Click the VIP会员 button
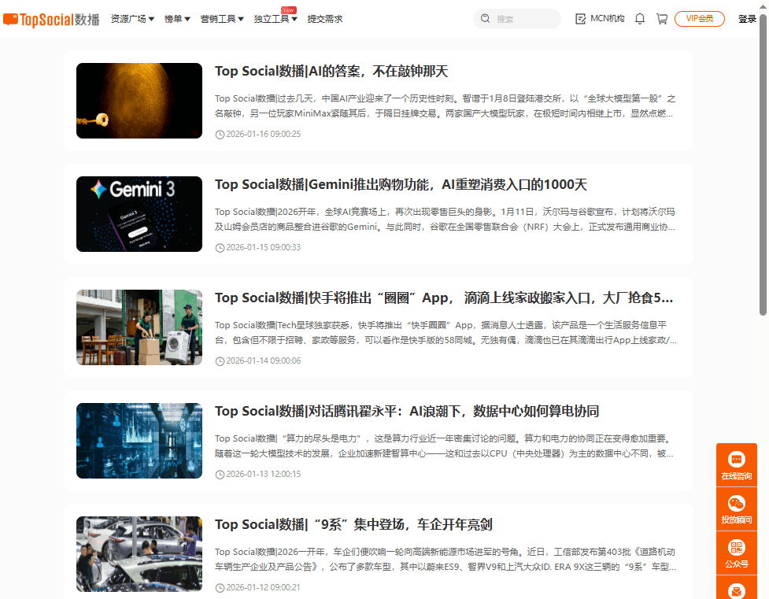The height and width of the screenshot is (599, 769). [699, 19]
